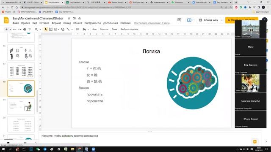Open the taskbar search
271x152 pixels.
pyautogui.click(x=10, y=149)
